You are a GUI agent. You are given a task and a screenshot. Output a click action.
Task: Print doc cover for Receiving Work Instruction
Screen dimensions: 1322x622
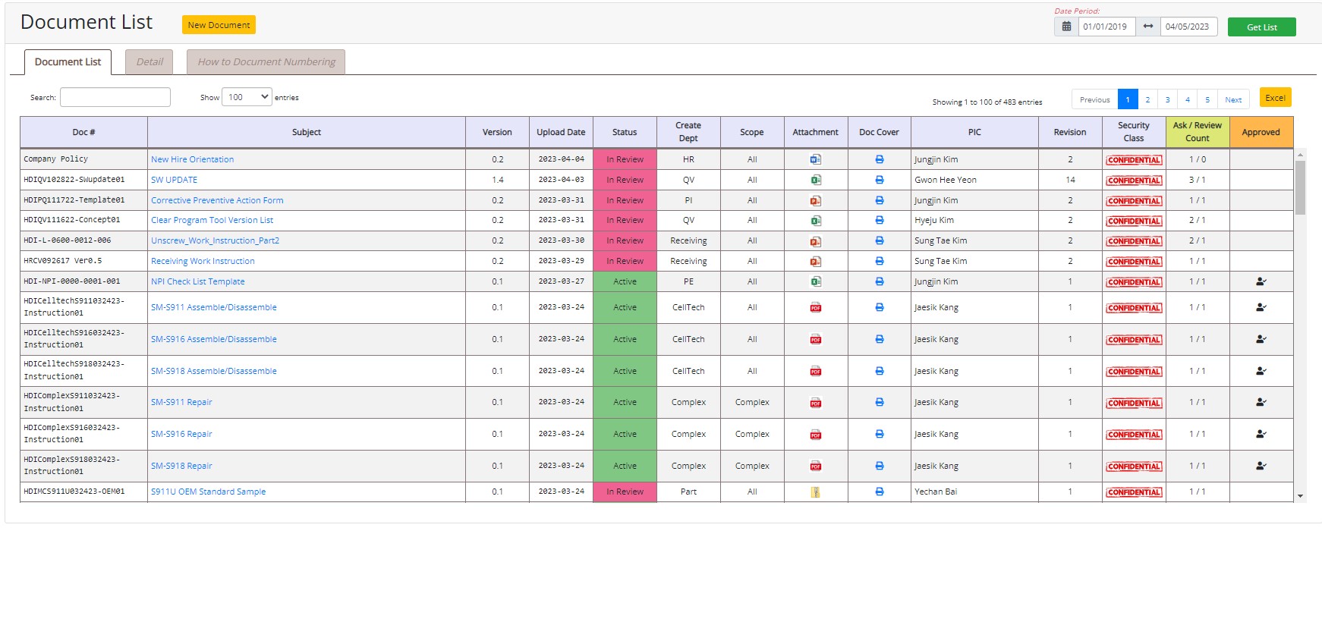879,261
